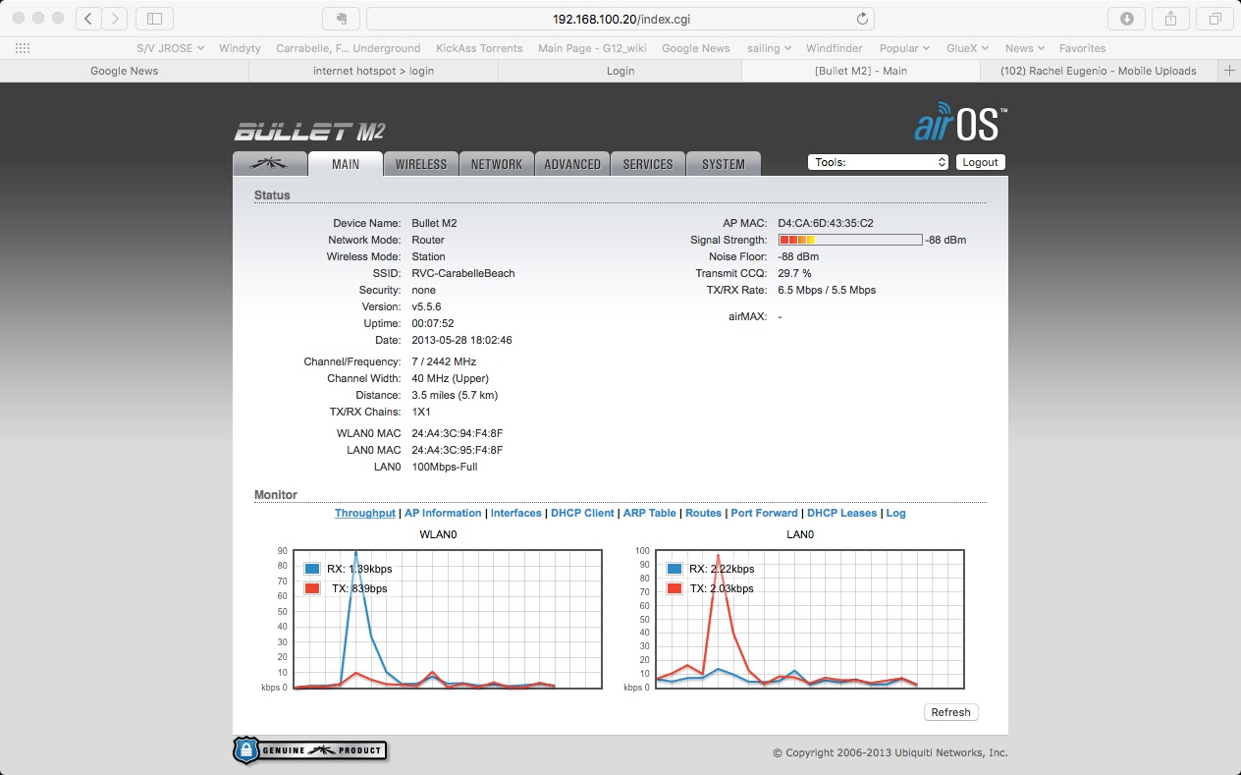Open the Carrabelle Underground bookmark
The image size is (1241, 775).
click(348, 48)
